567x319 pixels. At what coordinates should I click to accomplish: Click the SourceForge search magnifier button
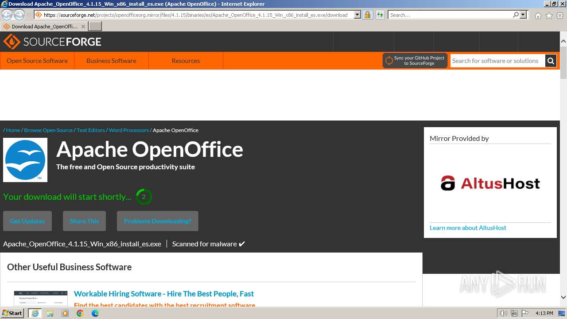[x=551, y=61]
